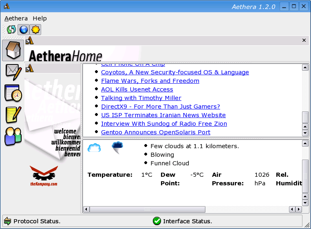
Task: Click the green sync refresh toolbar icon
Action: (x=11, y=29)
